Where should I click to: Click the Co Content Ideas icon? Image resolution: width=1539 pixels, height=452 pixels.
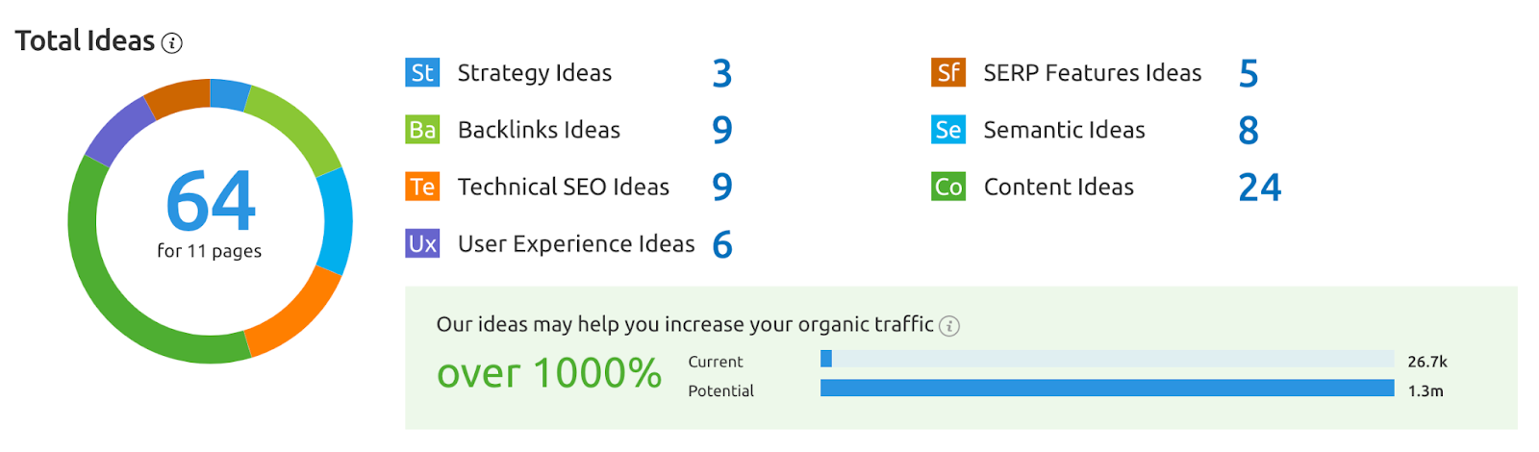pos(948,186)
